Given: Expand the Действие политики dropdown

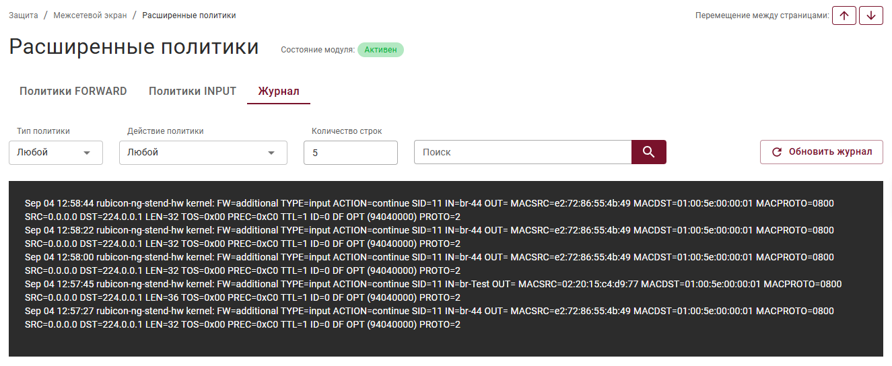Looking at the screenshot, I should (203, 153).
